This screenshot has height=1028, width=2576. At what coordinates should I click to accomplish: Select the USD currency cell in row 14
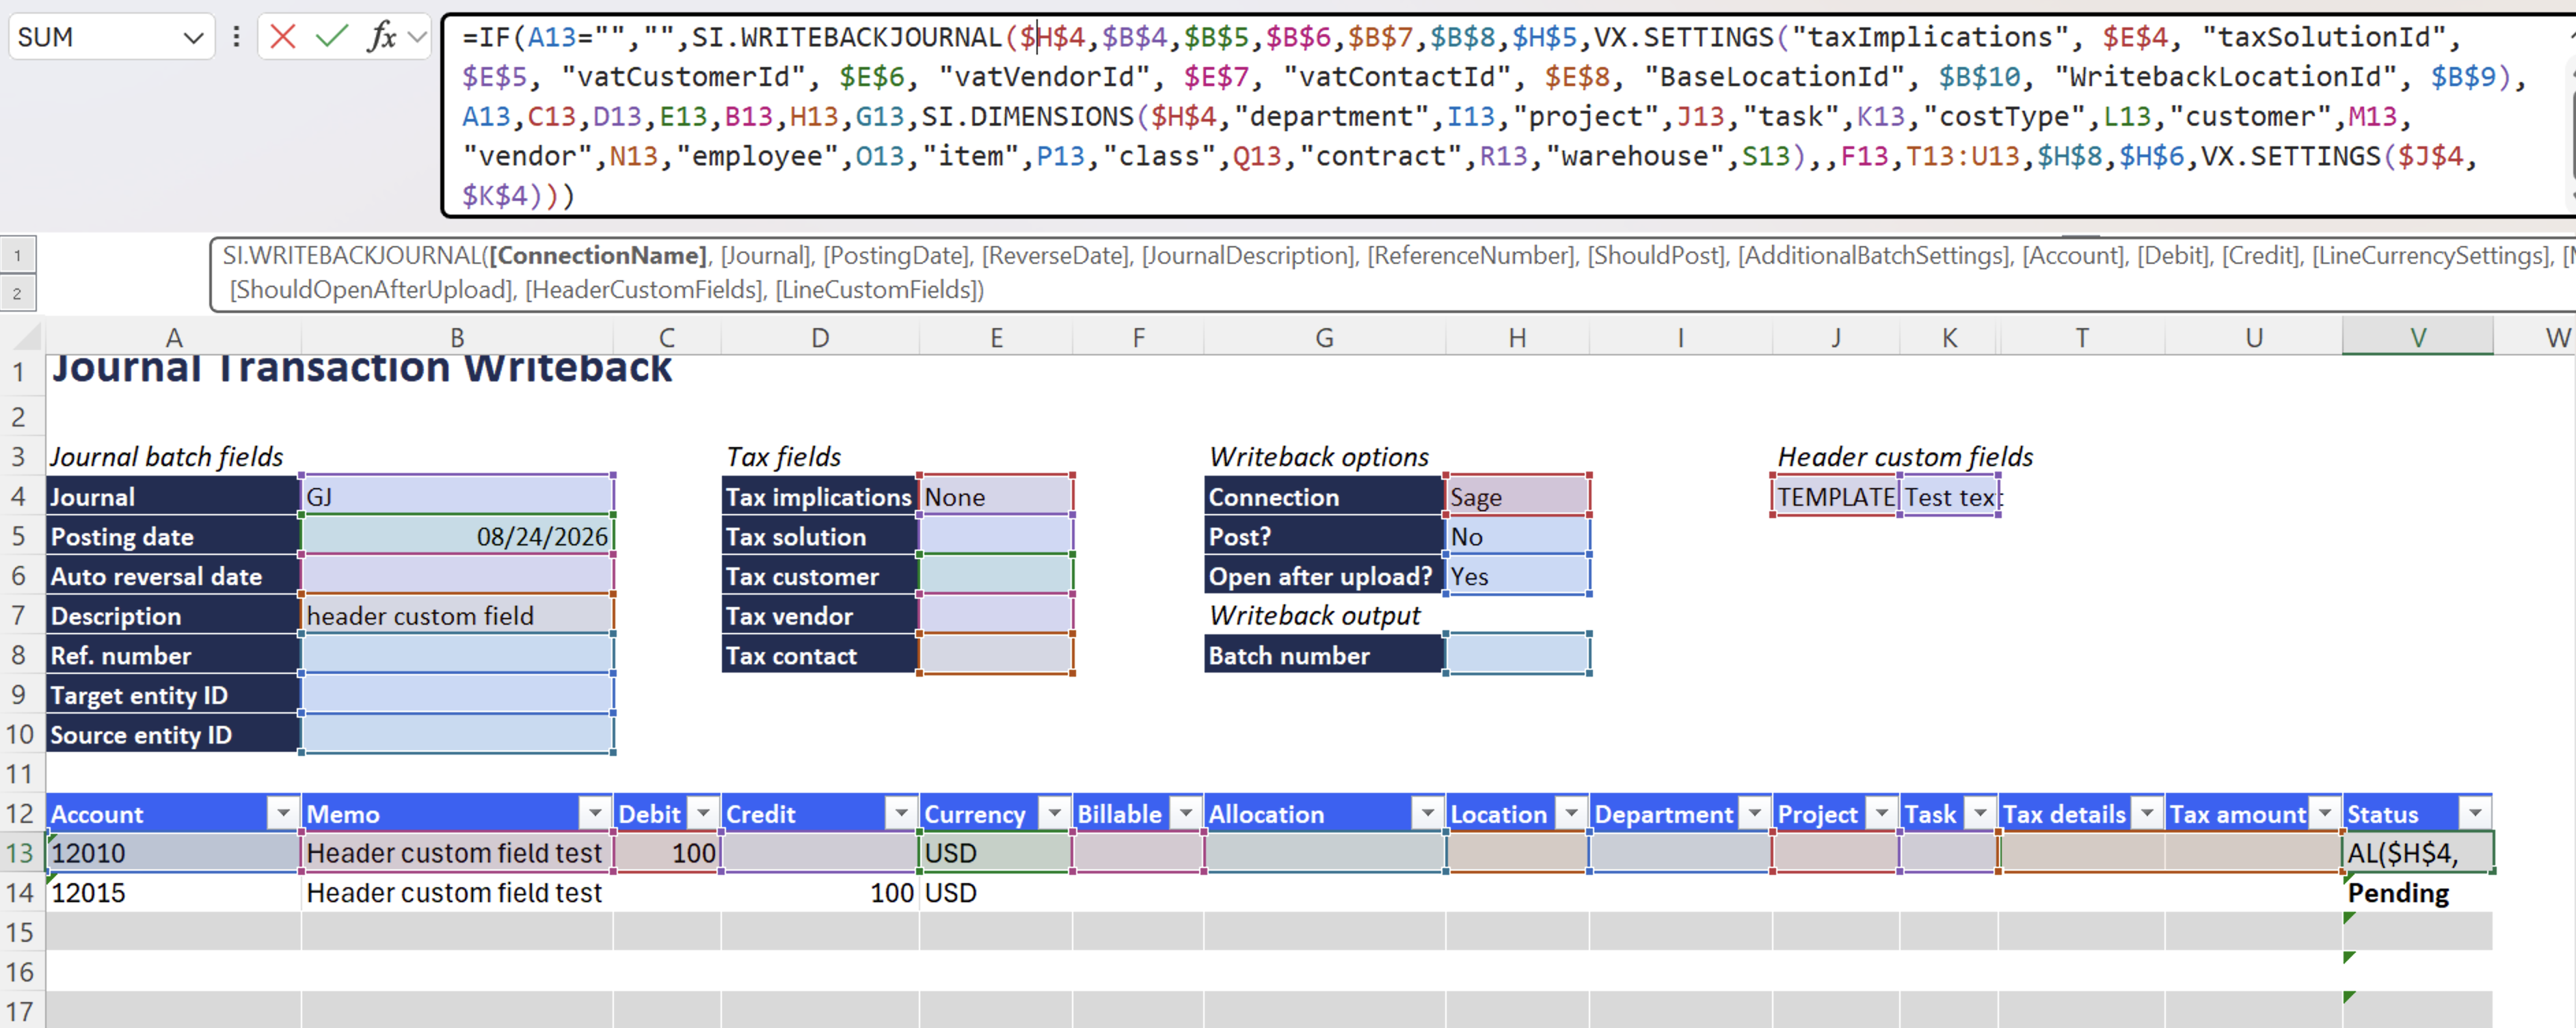click(x=996, y=892)
